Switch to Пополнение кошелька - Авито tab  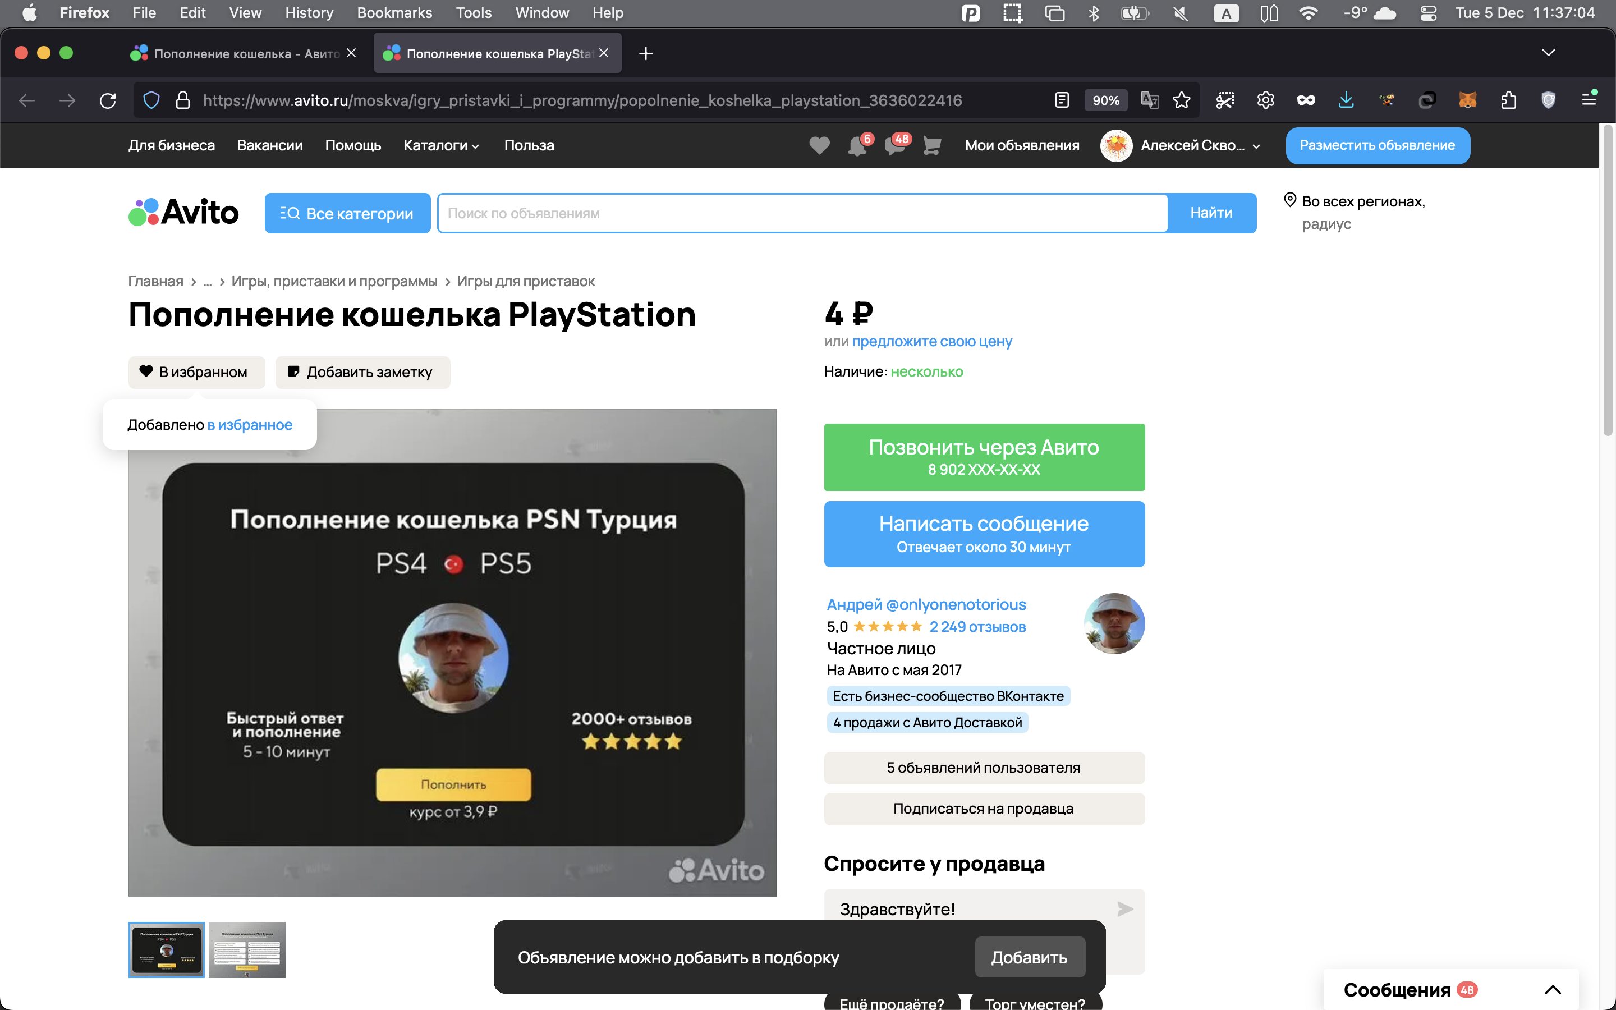point(244,53)
